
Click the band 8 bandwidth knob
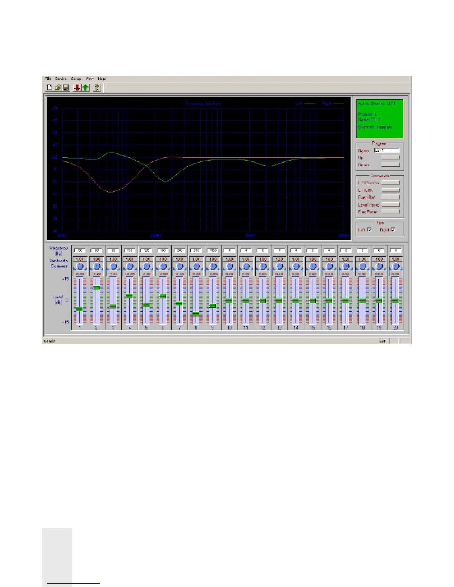click(196, 266)
